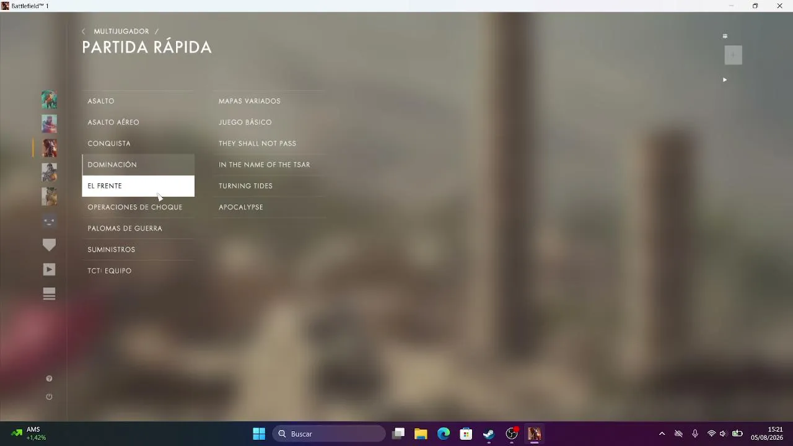Click the add squad member plus tile
The height and width of the screenshot is (446, 793).
(x=733, y=55)
